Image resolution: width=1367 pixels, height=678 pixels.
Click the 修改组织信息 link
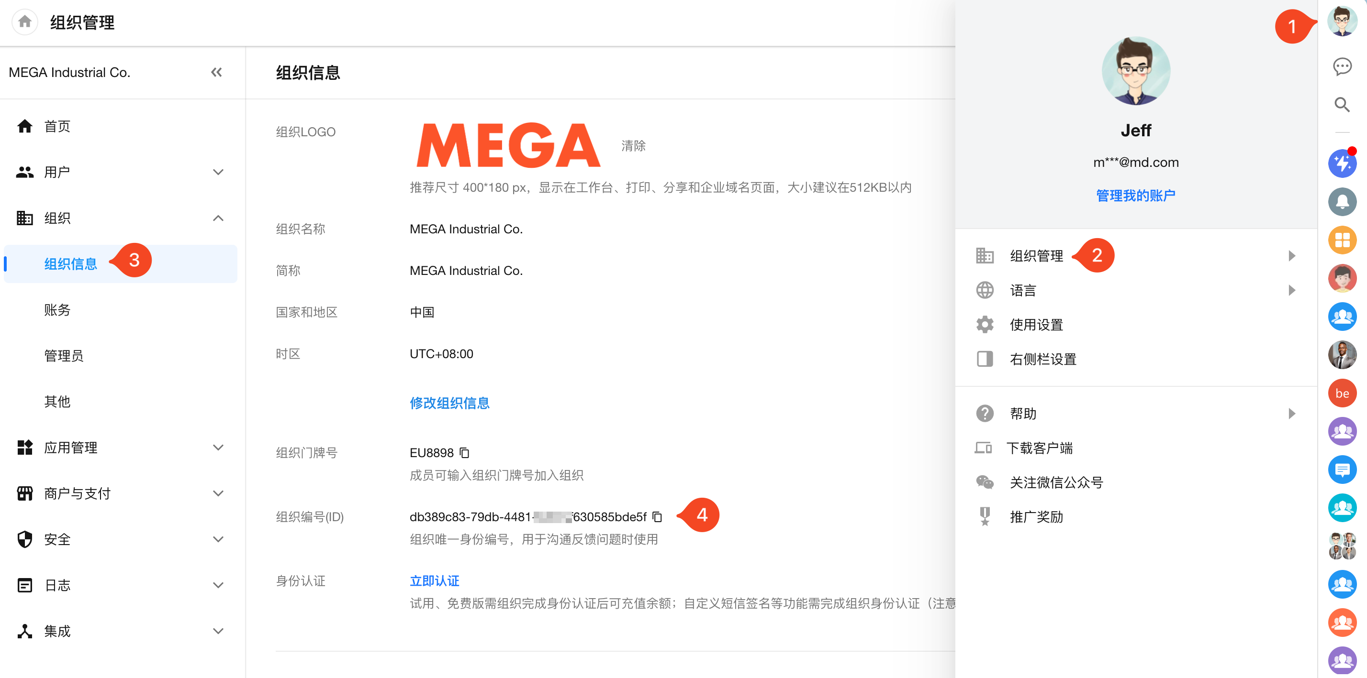449,403
